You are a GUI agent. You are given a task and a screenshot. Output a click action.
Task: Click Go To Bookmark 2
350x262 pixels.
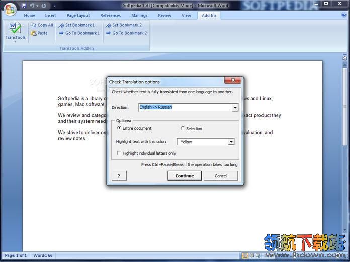click(x=126, y=33)
